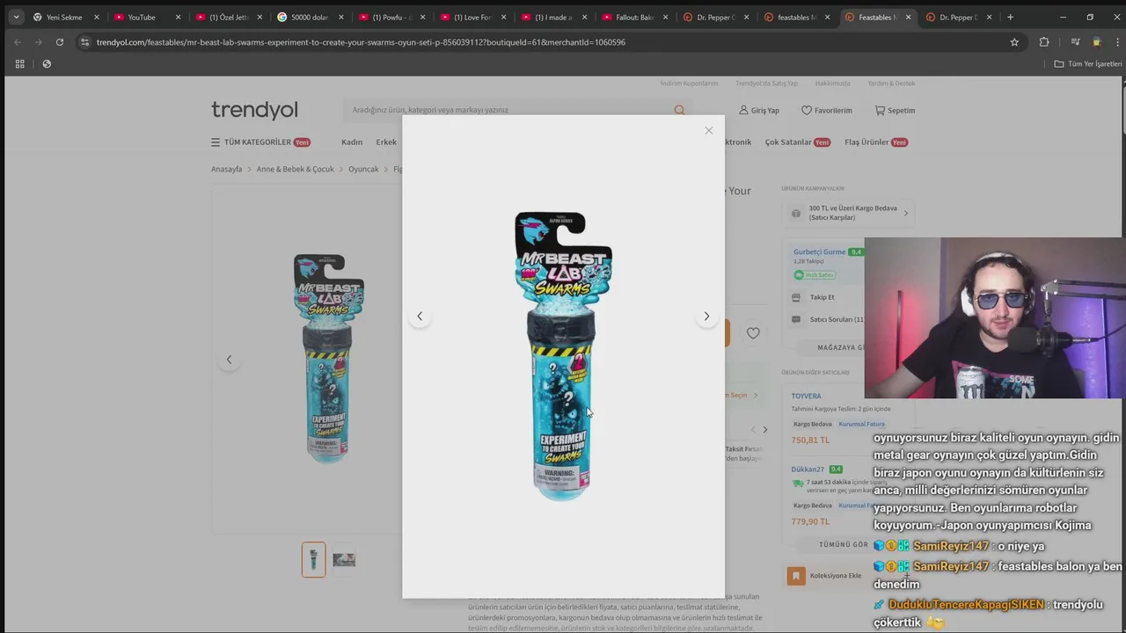Click the 750,81 TL price

[810, 440]
